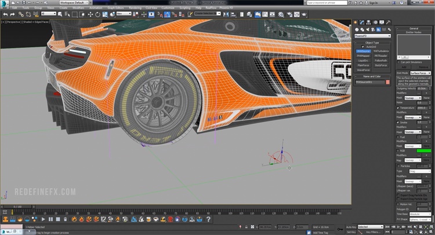Viewport: 435px width, 235px height.
Task: Open the Modifiers menu
Action: [78, 8]
